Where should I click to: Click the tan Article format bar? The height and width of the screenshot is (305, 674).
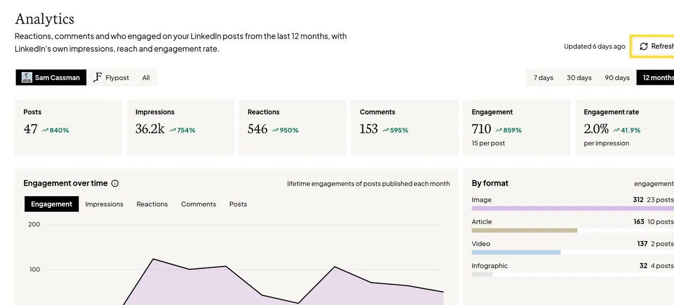click(524, 230)
